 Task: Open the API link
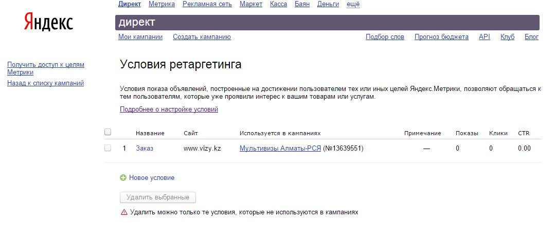484,37
